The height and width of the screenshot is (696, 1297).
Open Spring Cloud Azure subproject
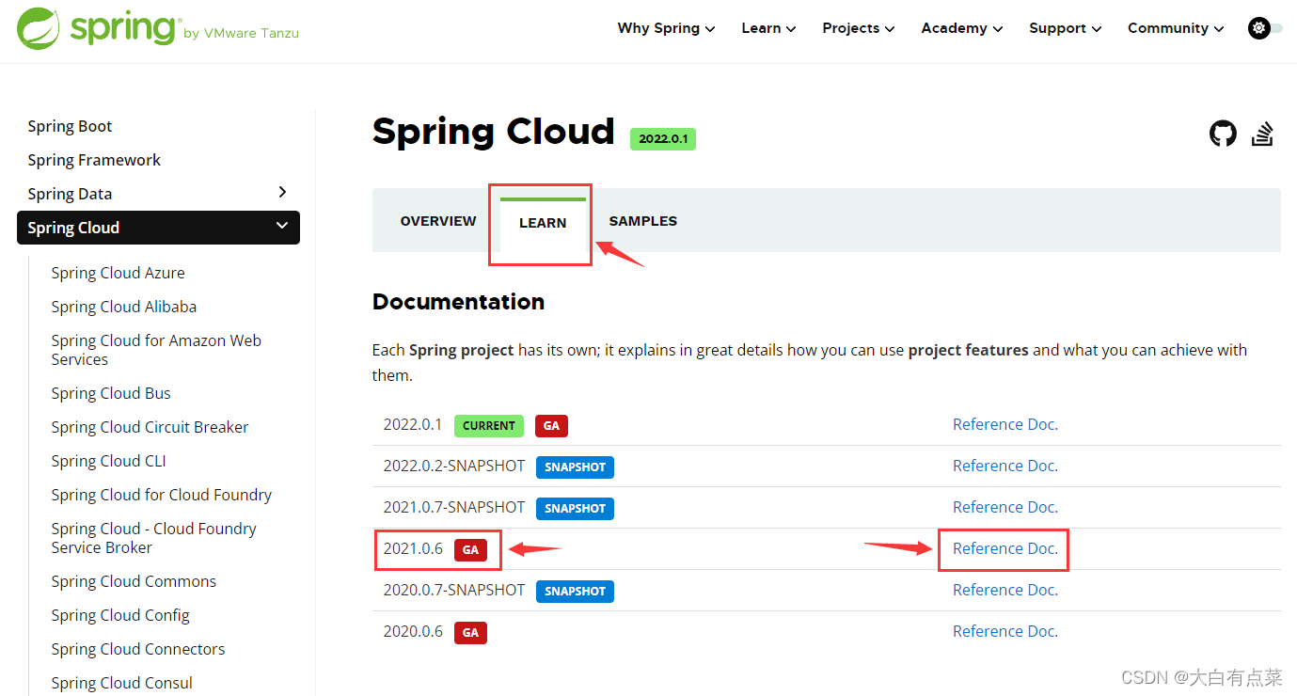(118, 273)
